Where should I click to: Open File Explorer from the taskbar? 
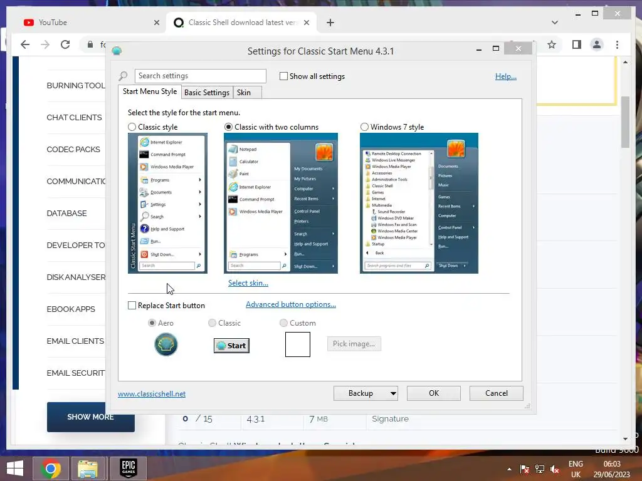point(88,468)
